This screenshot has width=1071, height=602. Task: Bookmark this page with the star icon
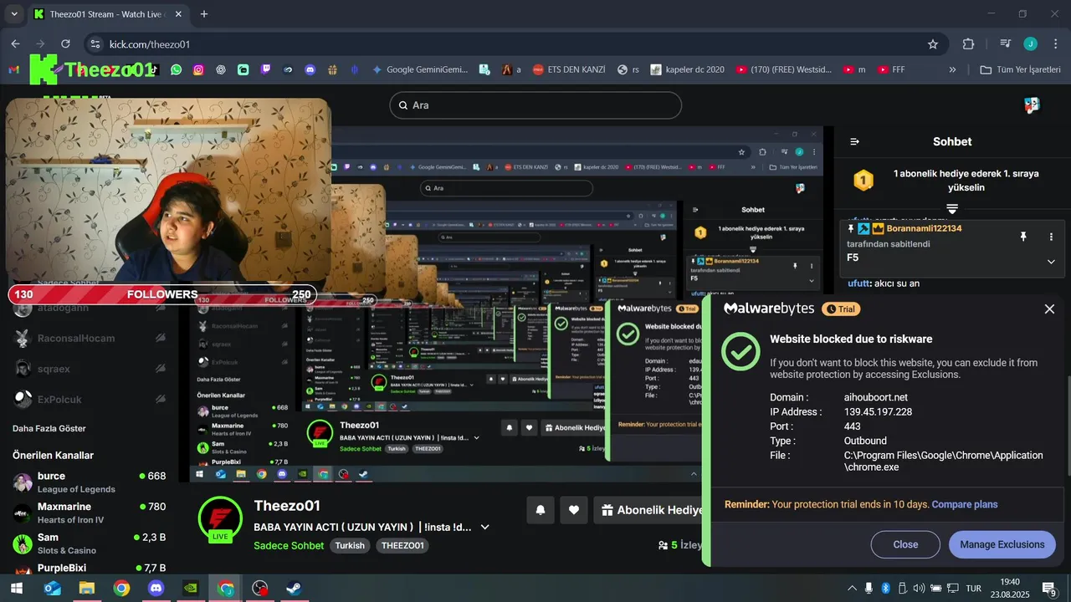tap(933, 44)
